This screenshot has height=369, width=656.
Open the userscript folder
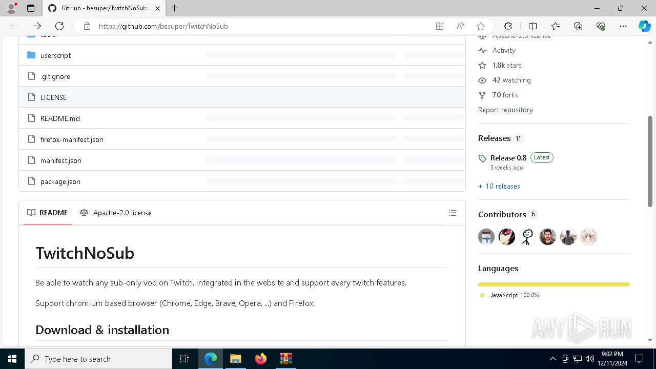click(x=56, y=55)
